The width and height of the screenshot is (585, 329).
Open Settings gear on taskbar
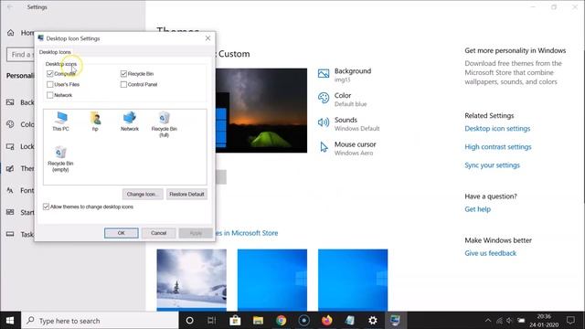372,321
